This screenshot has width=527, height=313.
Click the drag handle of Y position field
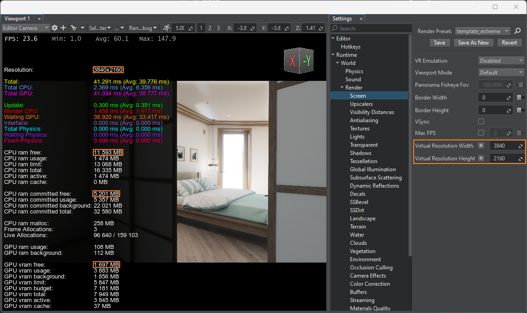tap(287, 28)
